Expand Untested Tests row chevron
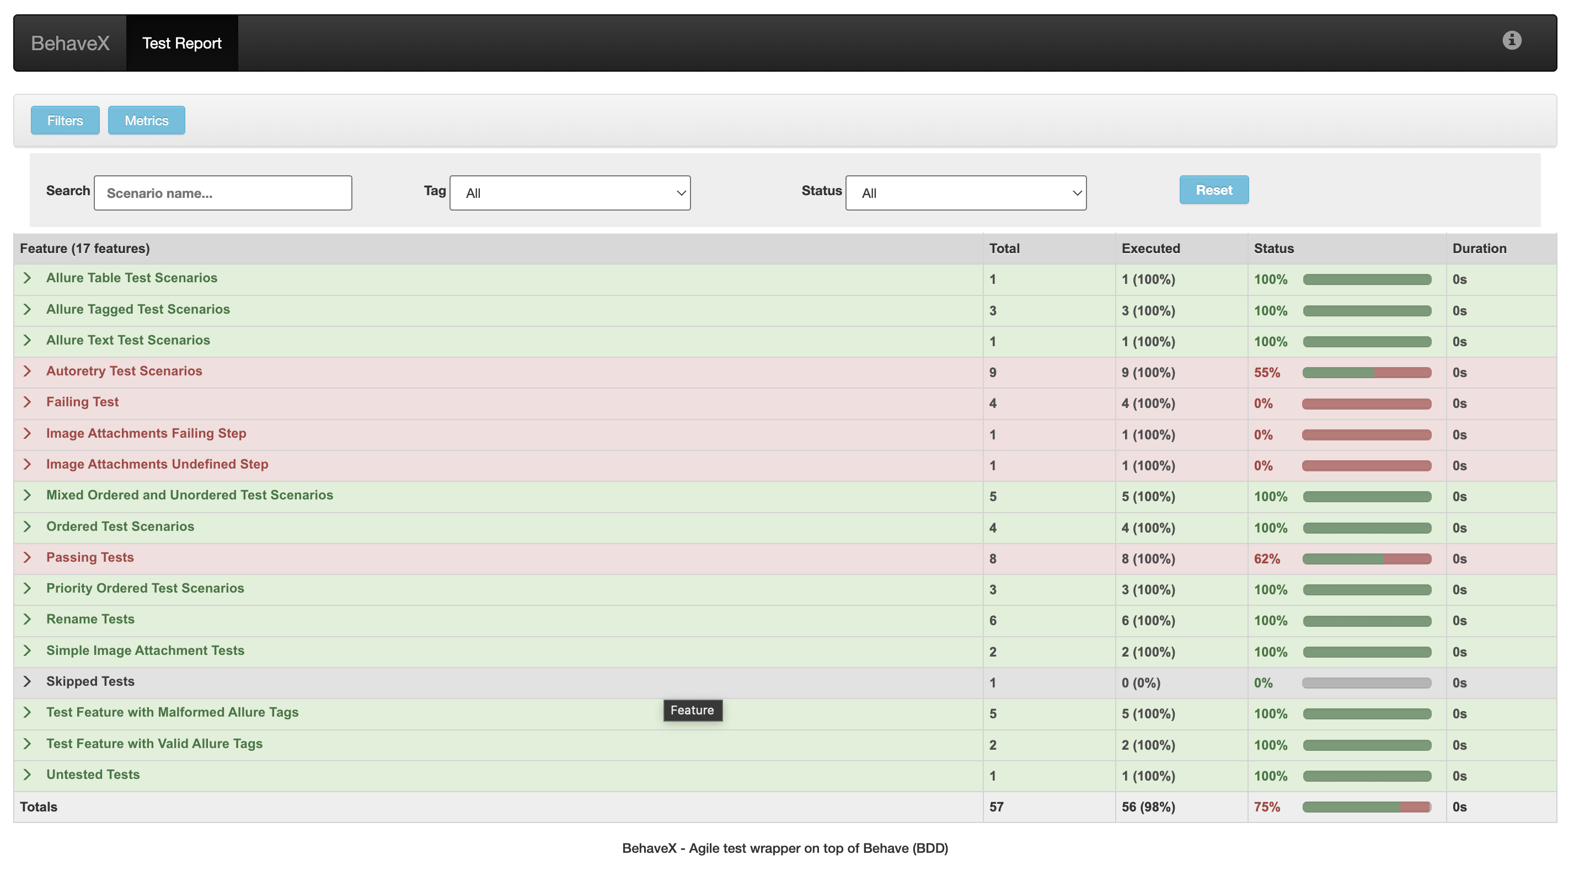This screenshot has width=1574, height=882. 27,775
